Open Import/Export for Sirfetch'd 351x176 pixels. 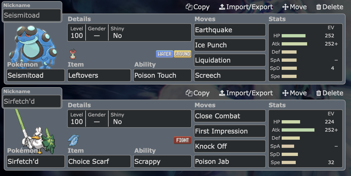coord(246,93)
